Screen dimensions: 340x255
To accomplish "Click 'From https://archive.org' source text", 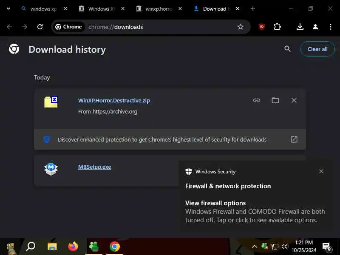I will click(108, 112).
